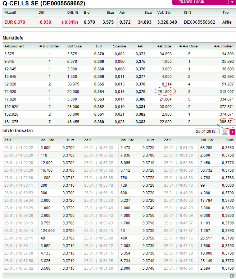This screenshot has height=279, width=236.
Task: Click ask size 8.314
Action: pyautogui.click(x=167, y=84)
